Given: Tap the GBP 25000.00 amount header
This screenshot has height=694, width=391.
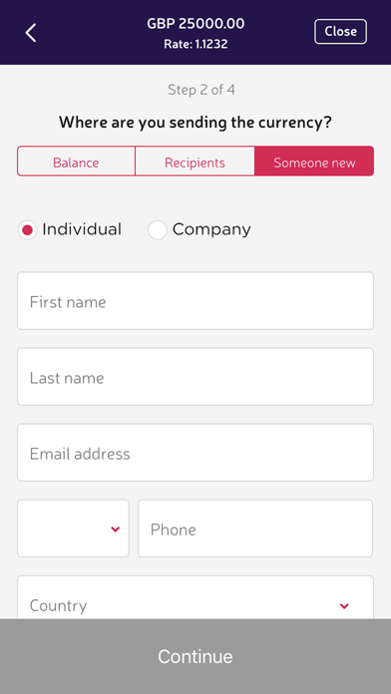Looking at the screenshot, I should [195, 24].
